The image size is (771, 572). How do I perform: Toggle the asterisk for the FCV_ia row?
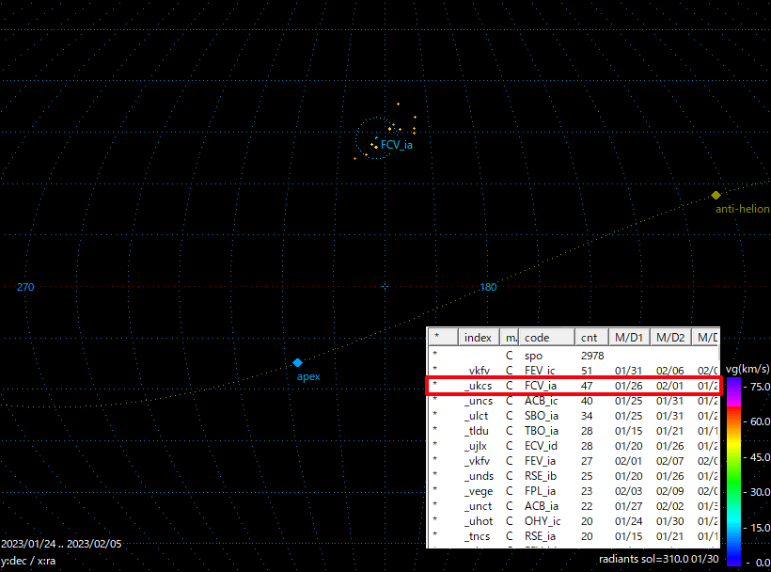point(434,386)
